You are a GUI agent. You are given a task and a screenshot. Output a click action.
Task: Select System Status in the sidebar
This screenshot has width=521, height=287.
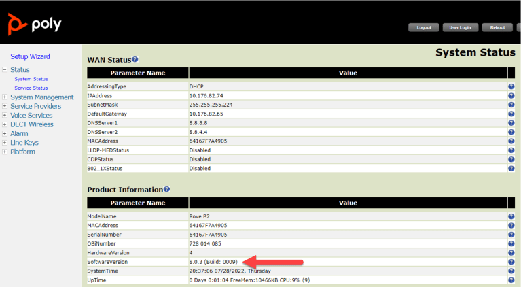point(31,79)
